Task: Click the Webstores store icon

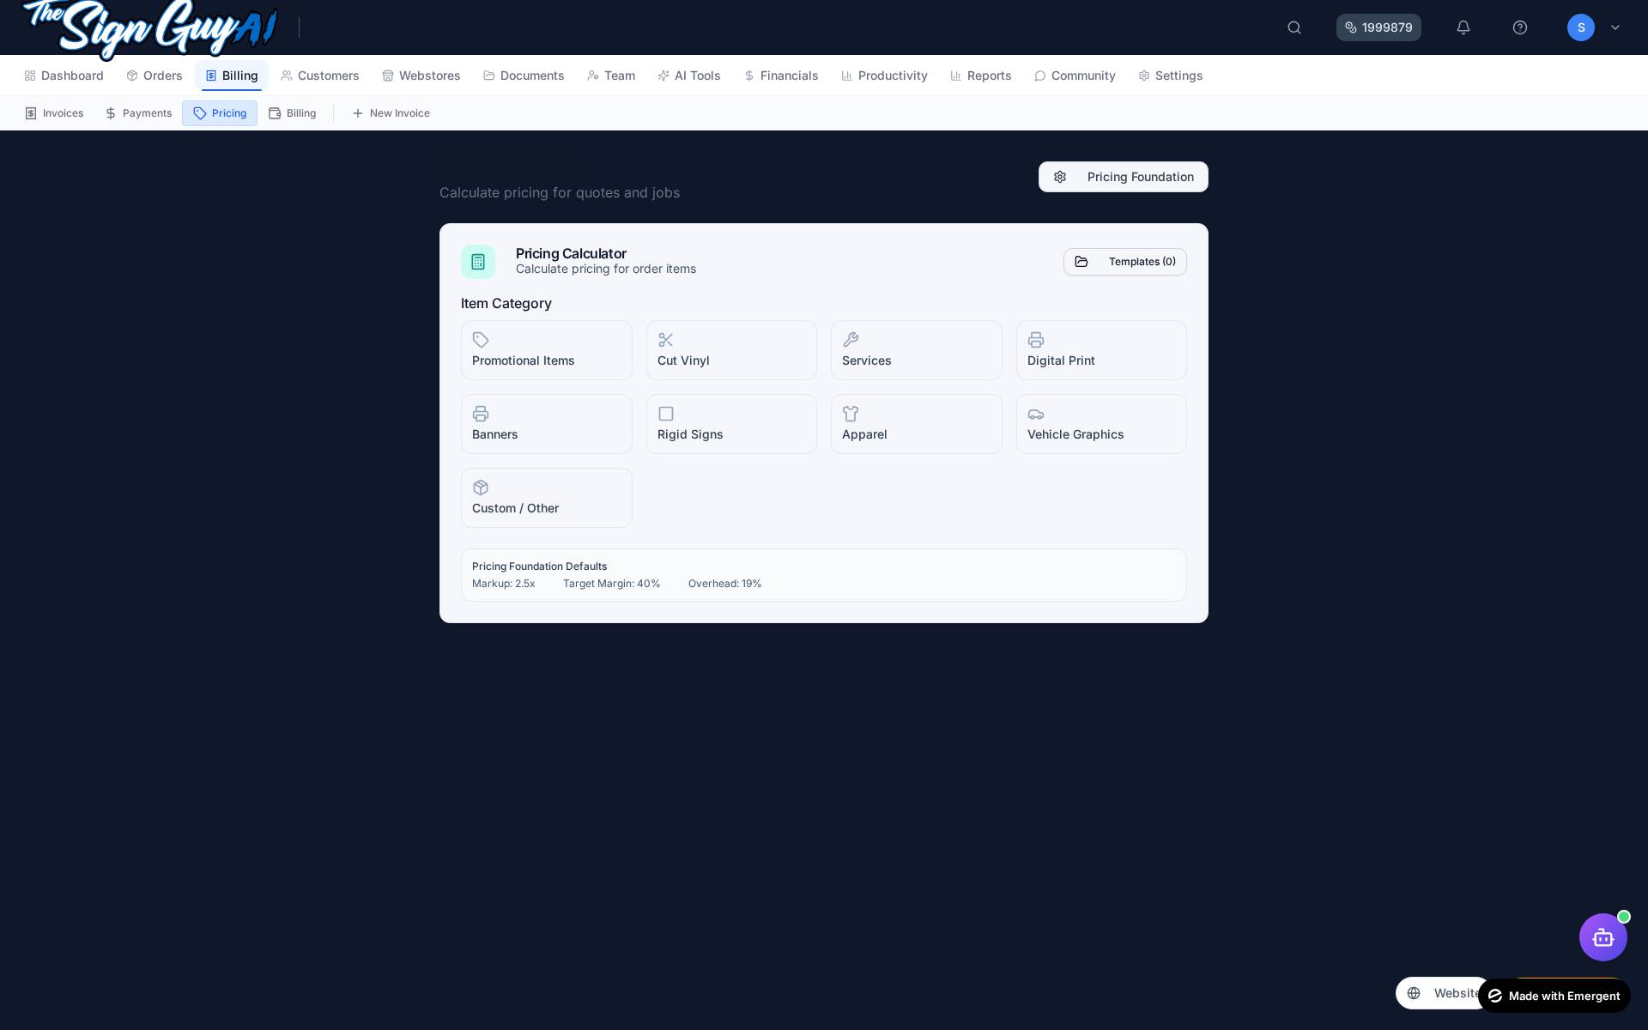Action: click(388, 76)
